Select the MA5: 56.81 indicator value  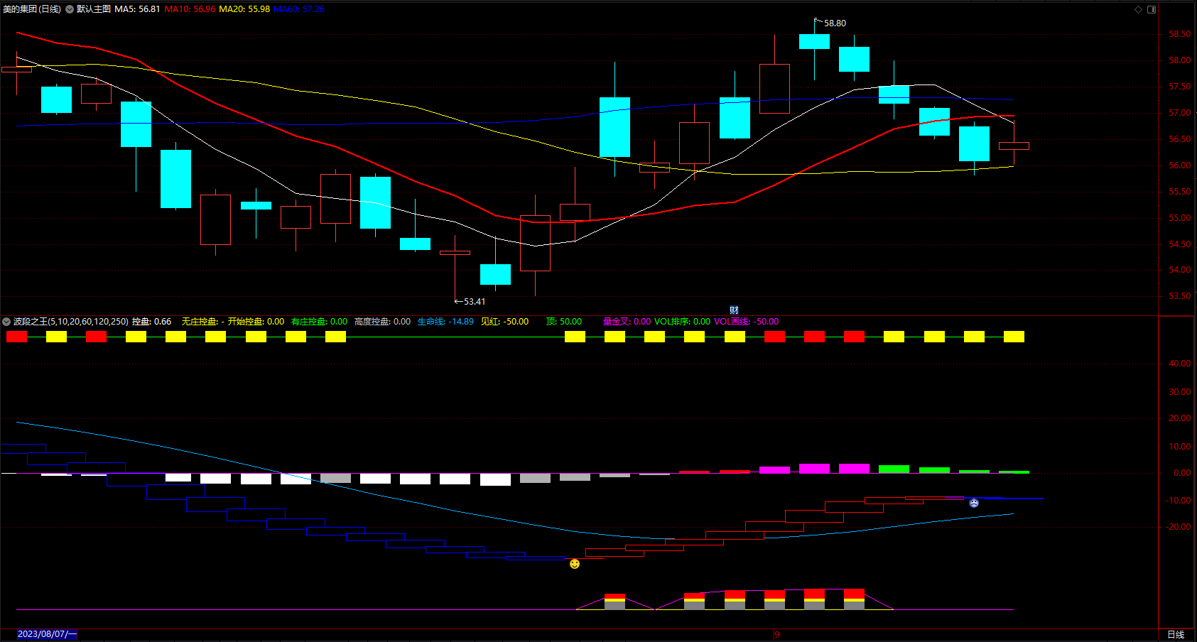[137, 9]
